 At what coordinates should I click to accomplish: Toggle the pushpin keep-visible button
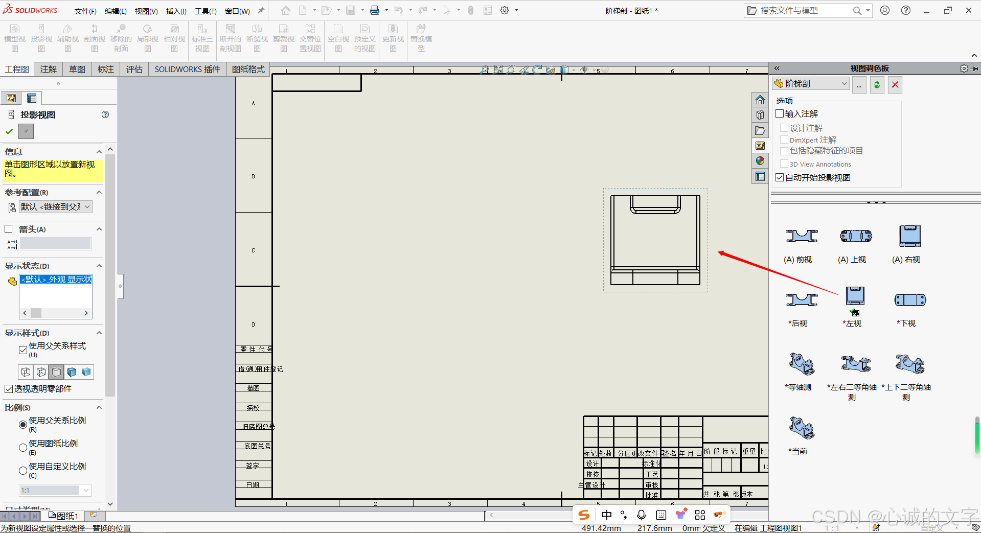26,131
